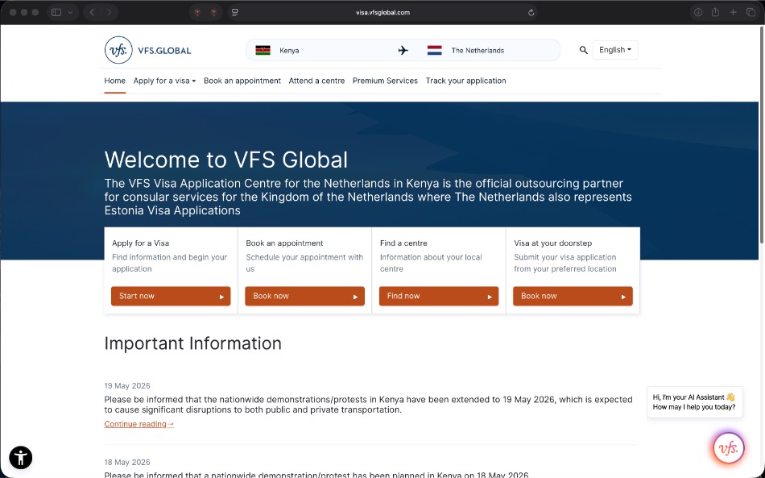
Task: Click Book now under Visa at your doorstep
Action: [573, 296]
